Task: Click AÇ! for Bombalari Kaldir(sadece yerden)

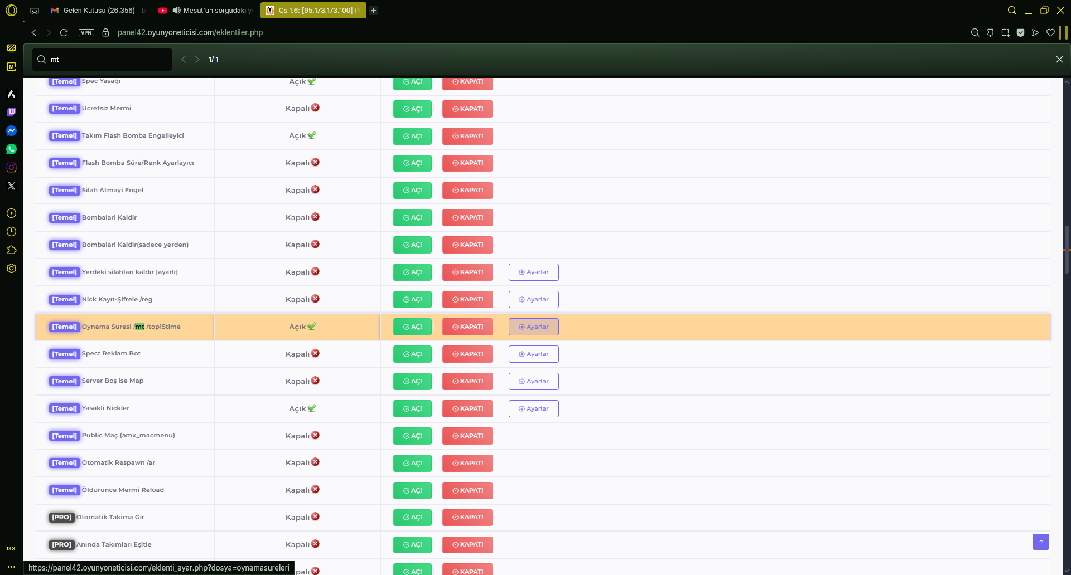Action: click(x=412, y=245)
